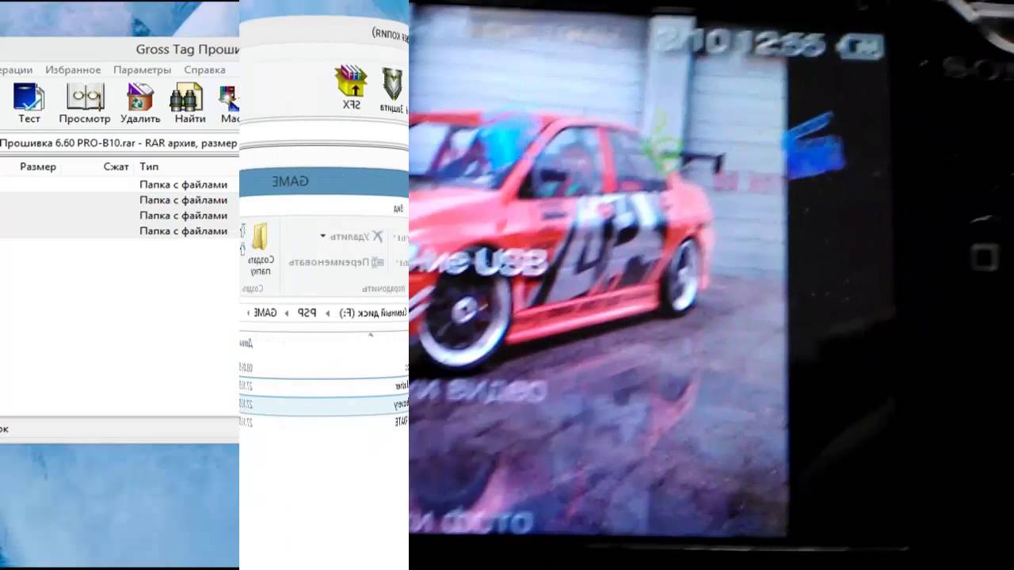Click the GAME breadcrumb in Explorer address bar

pos(265,313)
